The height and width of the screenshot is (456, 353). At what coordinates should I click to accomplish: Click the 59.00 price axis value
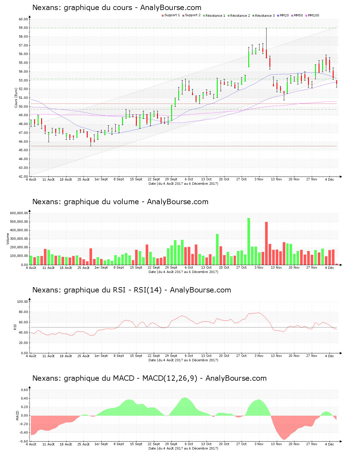(x=23, y=28)
